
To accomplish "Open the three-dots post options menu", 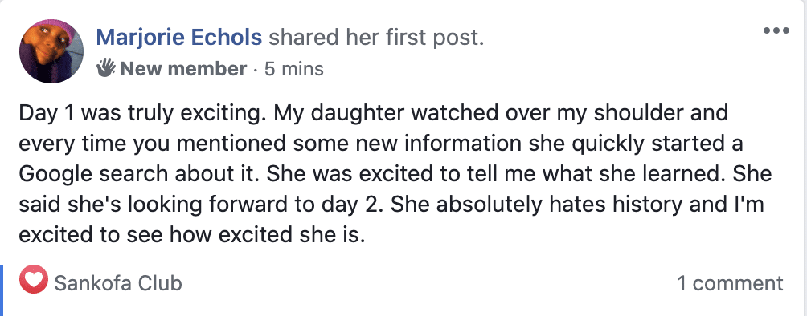I will pyautogui.click(x=776, y=30).
